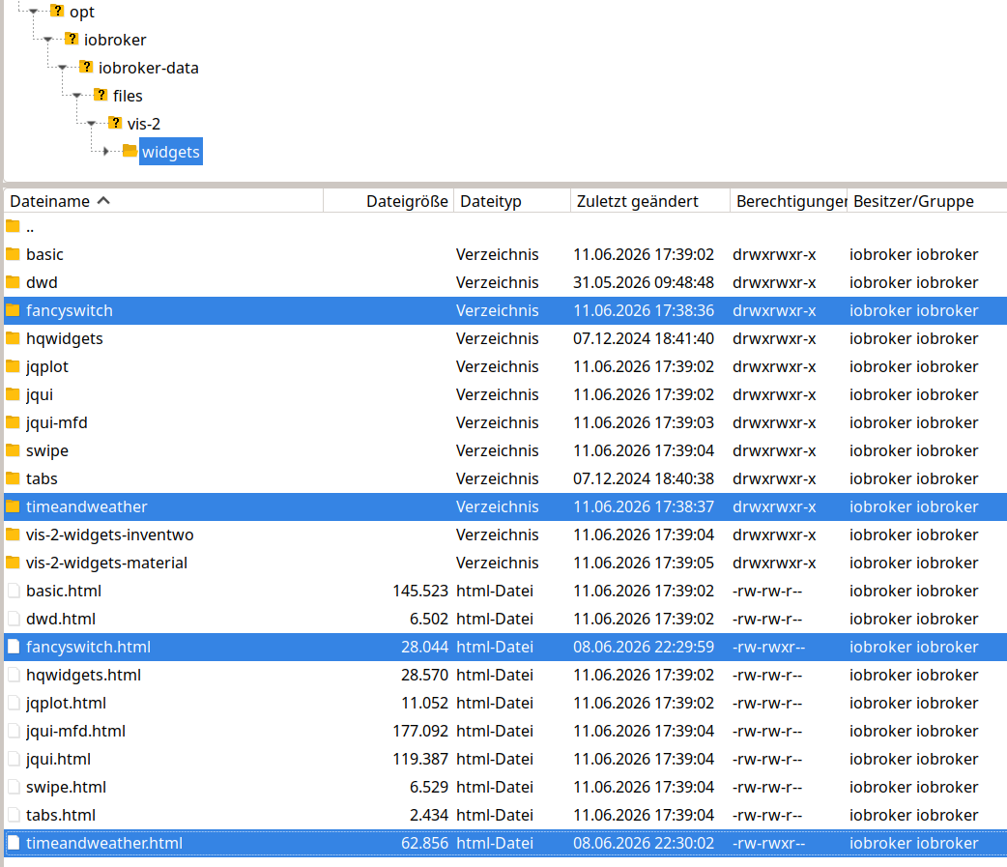Expand the widgets tree node
Screen dimensions: 1007x867
tap(106, 152)
